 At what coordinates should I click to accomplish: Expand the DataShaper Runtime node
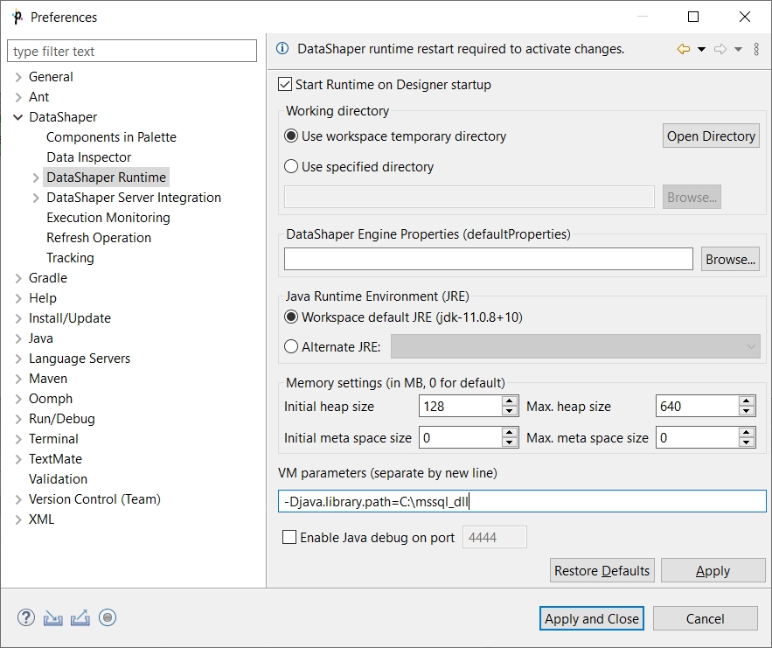click(x=36, y=178)
